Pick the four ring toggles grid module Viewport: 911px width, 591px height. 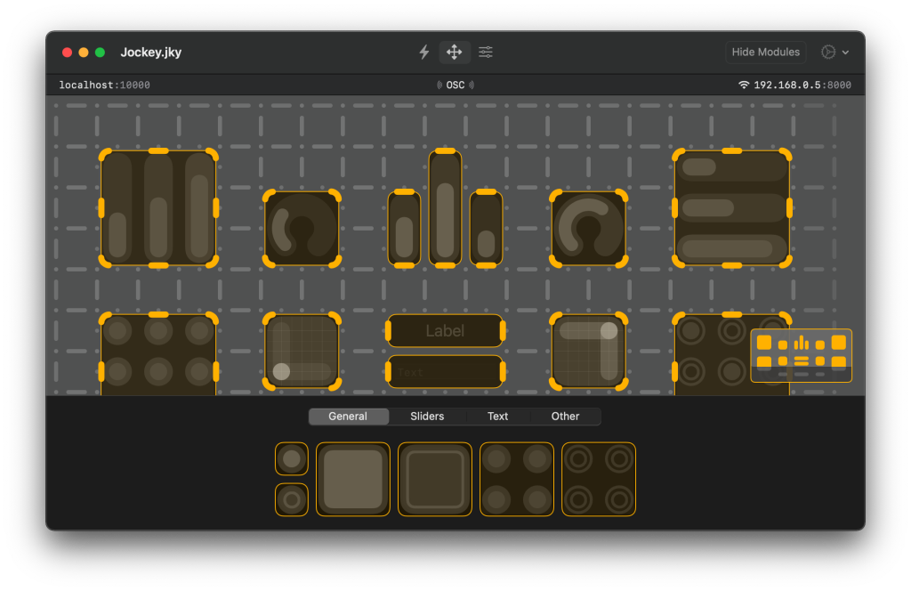(x=599, y=479)
